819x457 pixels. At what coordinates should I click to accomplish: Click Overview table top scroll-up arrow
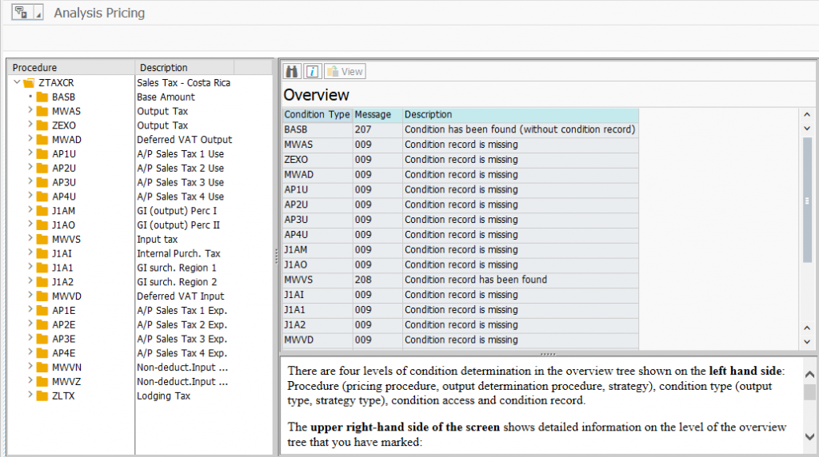pos(807,114)
